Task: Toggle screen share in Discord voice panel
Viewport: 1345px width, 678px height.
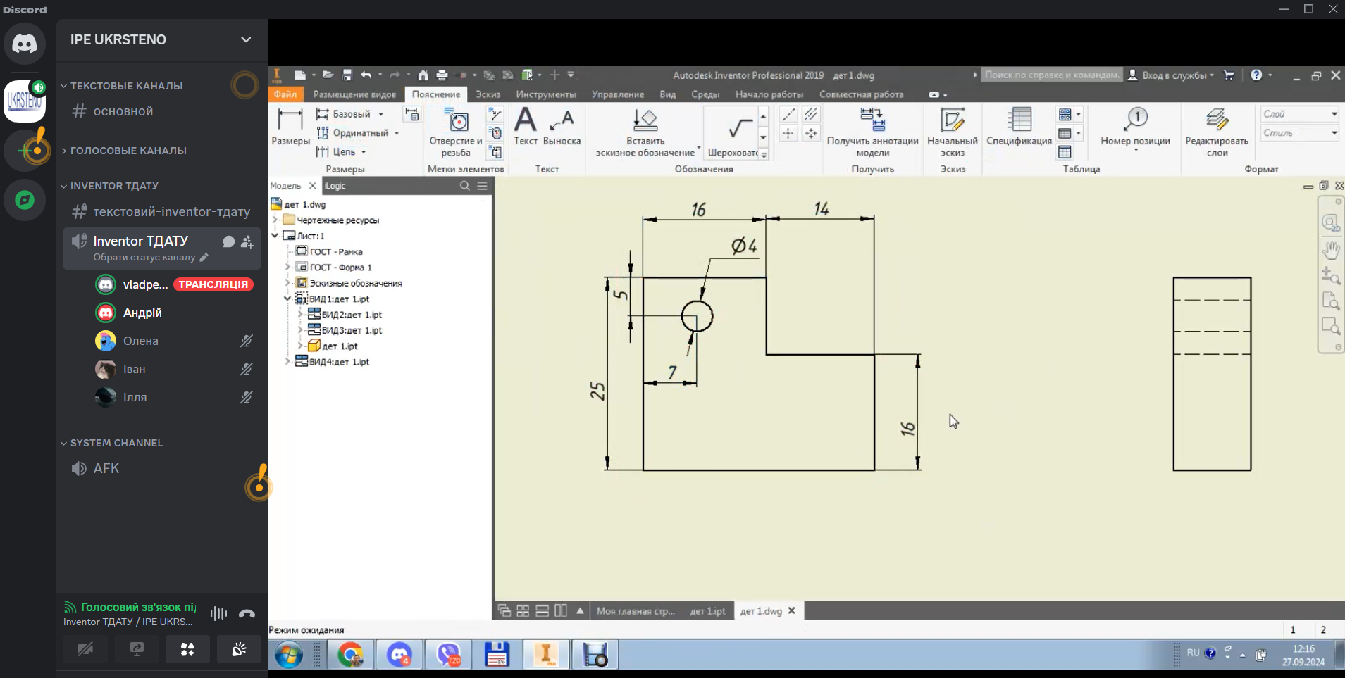Action: coord(137,649)
